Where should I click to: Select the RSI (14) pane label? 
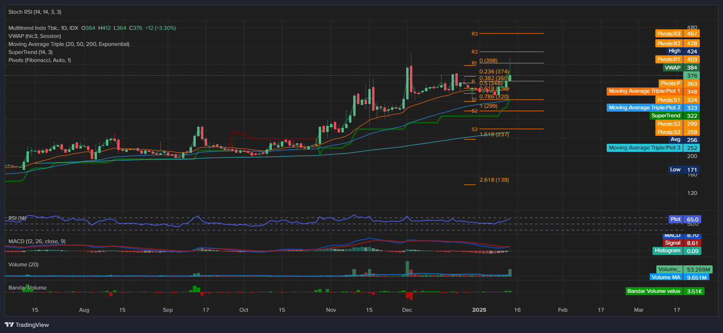(x=18, y=218)
